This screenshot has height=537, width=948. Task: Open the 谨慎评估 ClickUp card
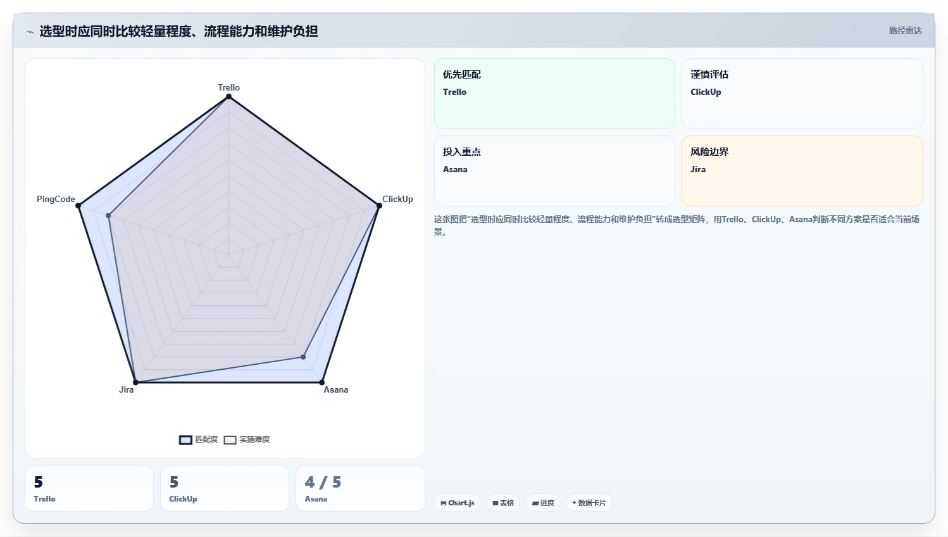coord(802,94)
